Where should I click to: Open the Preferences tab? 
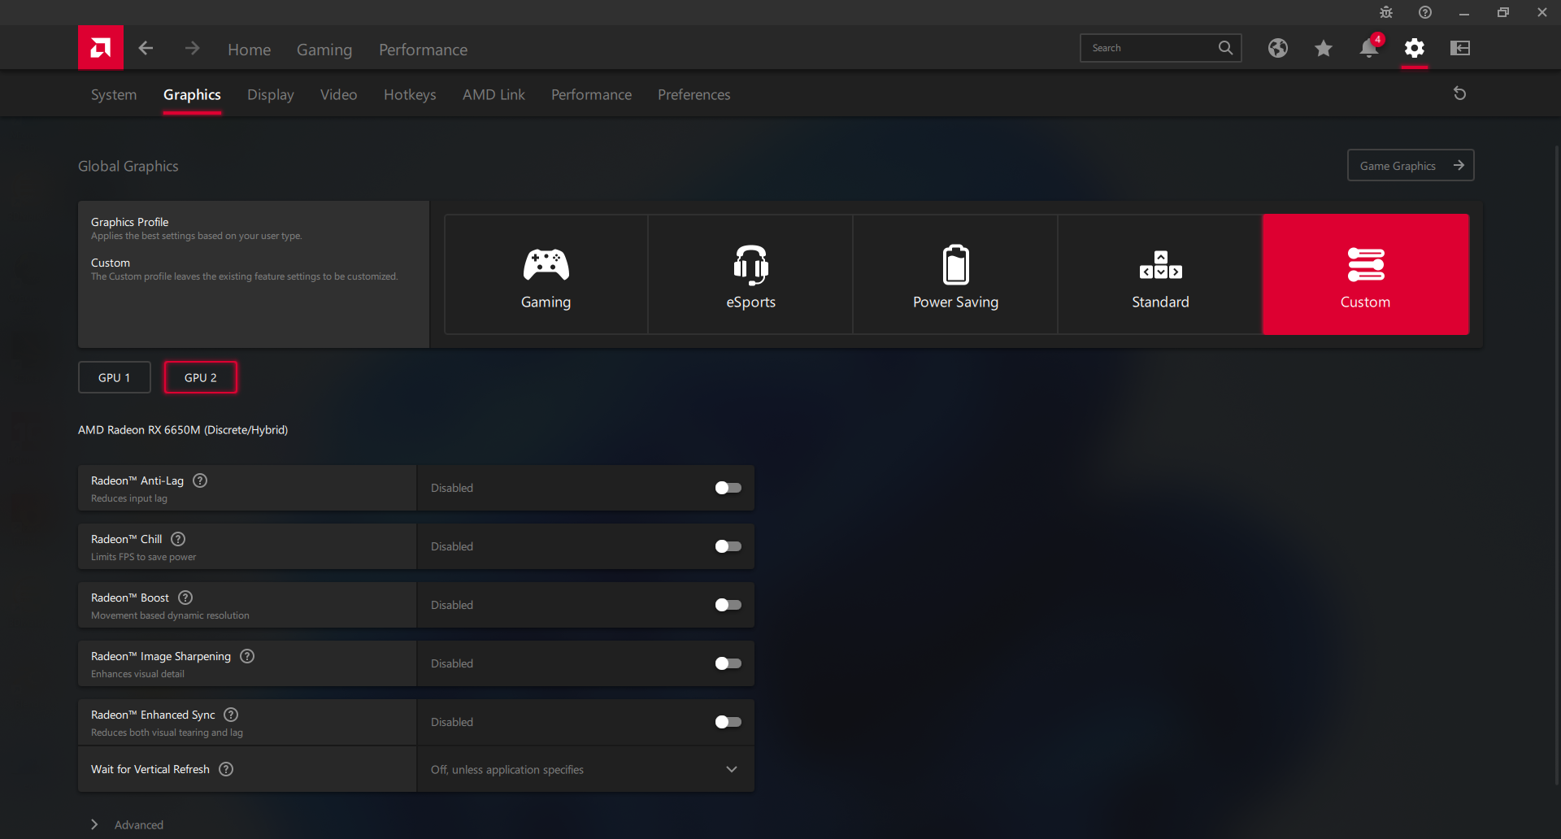[694, 94]
